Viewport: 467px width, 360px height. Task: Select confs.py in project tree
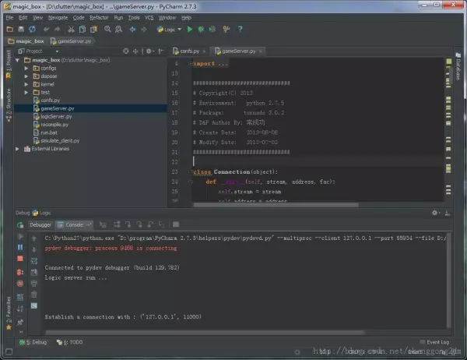coord(50,101)
